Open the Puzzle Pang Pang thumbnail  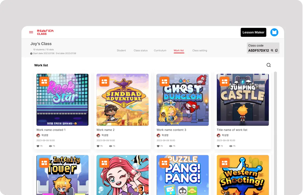[x=183, y=175]
